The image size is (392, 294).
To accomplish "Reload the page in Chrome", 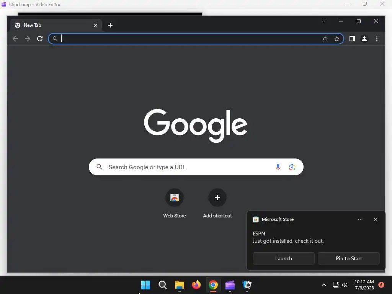I will coord(40,39).
